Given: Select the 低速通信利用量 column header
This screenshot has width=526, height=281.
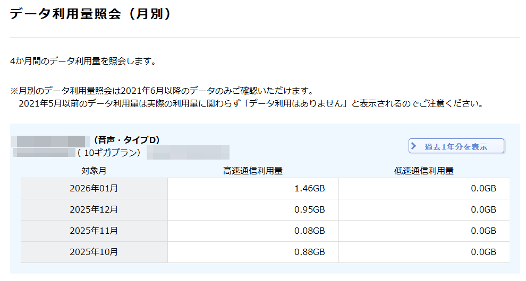Looking at the screenshot, I should (x=423, y=171).
